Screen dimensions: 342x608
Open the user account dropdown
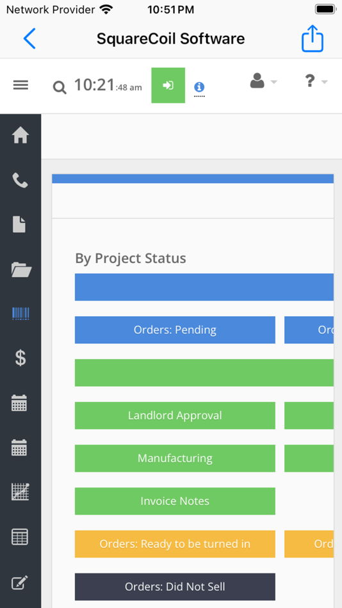click(x=263, y=81)
